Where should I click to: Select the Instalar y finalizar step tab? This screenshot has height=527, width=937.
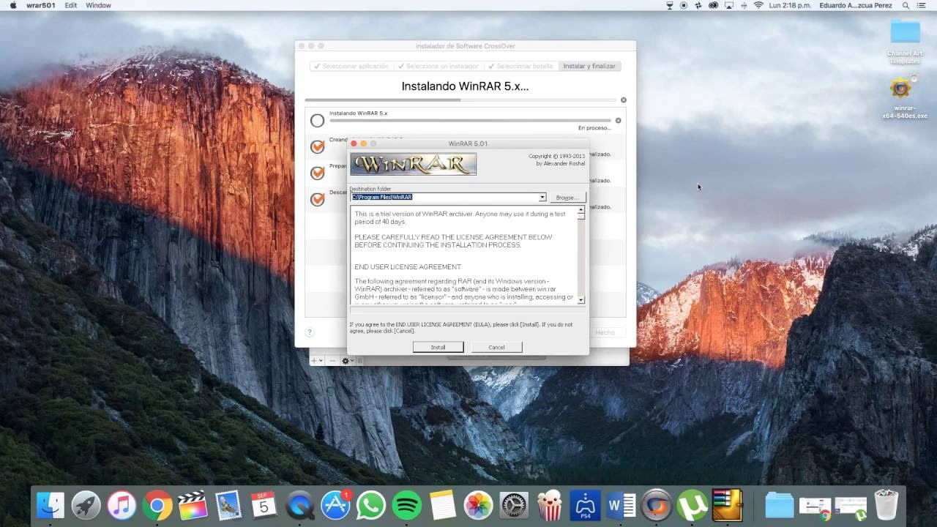(589, 66)
